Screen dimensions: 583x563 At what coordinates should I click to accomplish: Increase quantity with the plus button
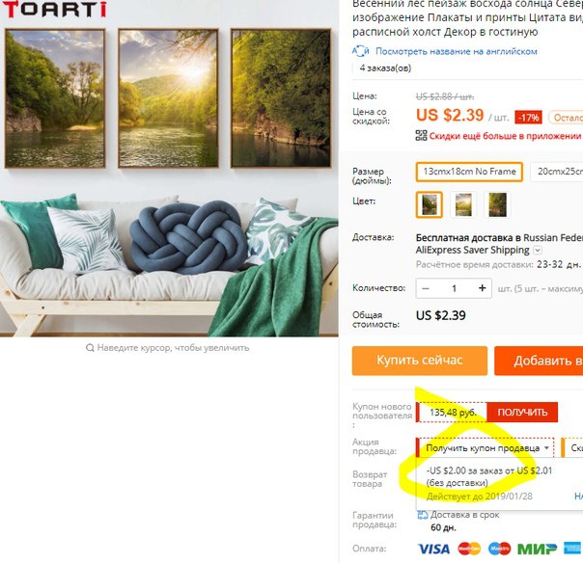pyautogui.click(x=483, y=288)
